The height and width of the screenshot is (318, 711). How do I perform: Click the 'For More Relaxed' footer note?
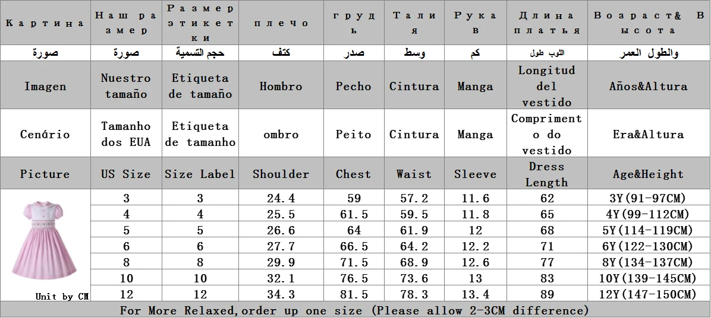354,310
